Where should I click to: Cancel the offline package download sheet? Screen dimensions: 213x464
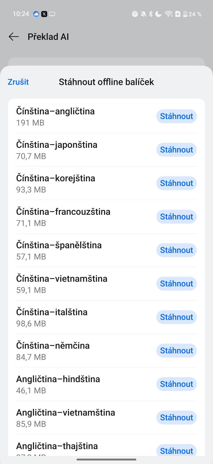[x=18, y=82]
